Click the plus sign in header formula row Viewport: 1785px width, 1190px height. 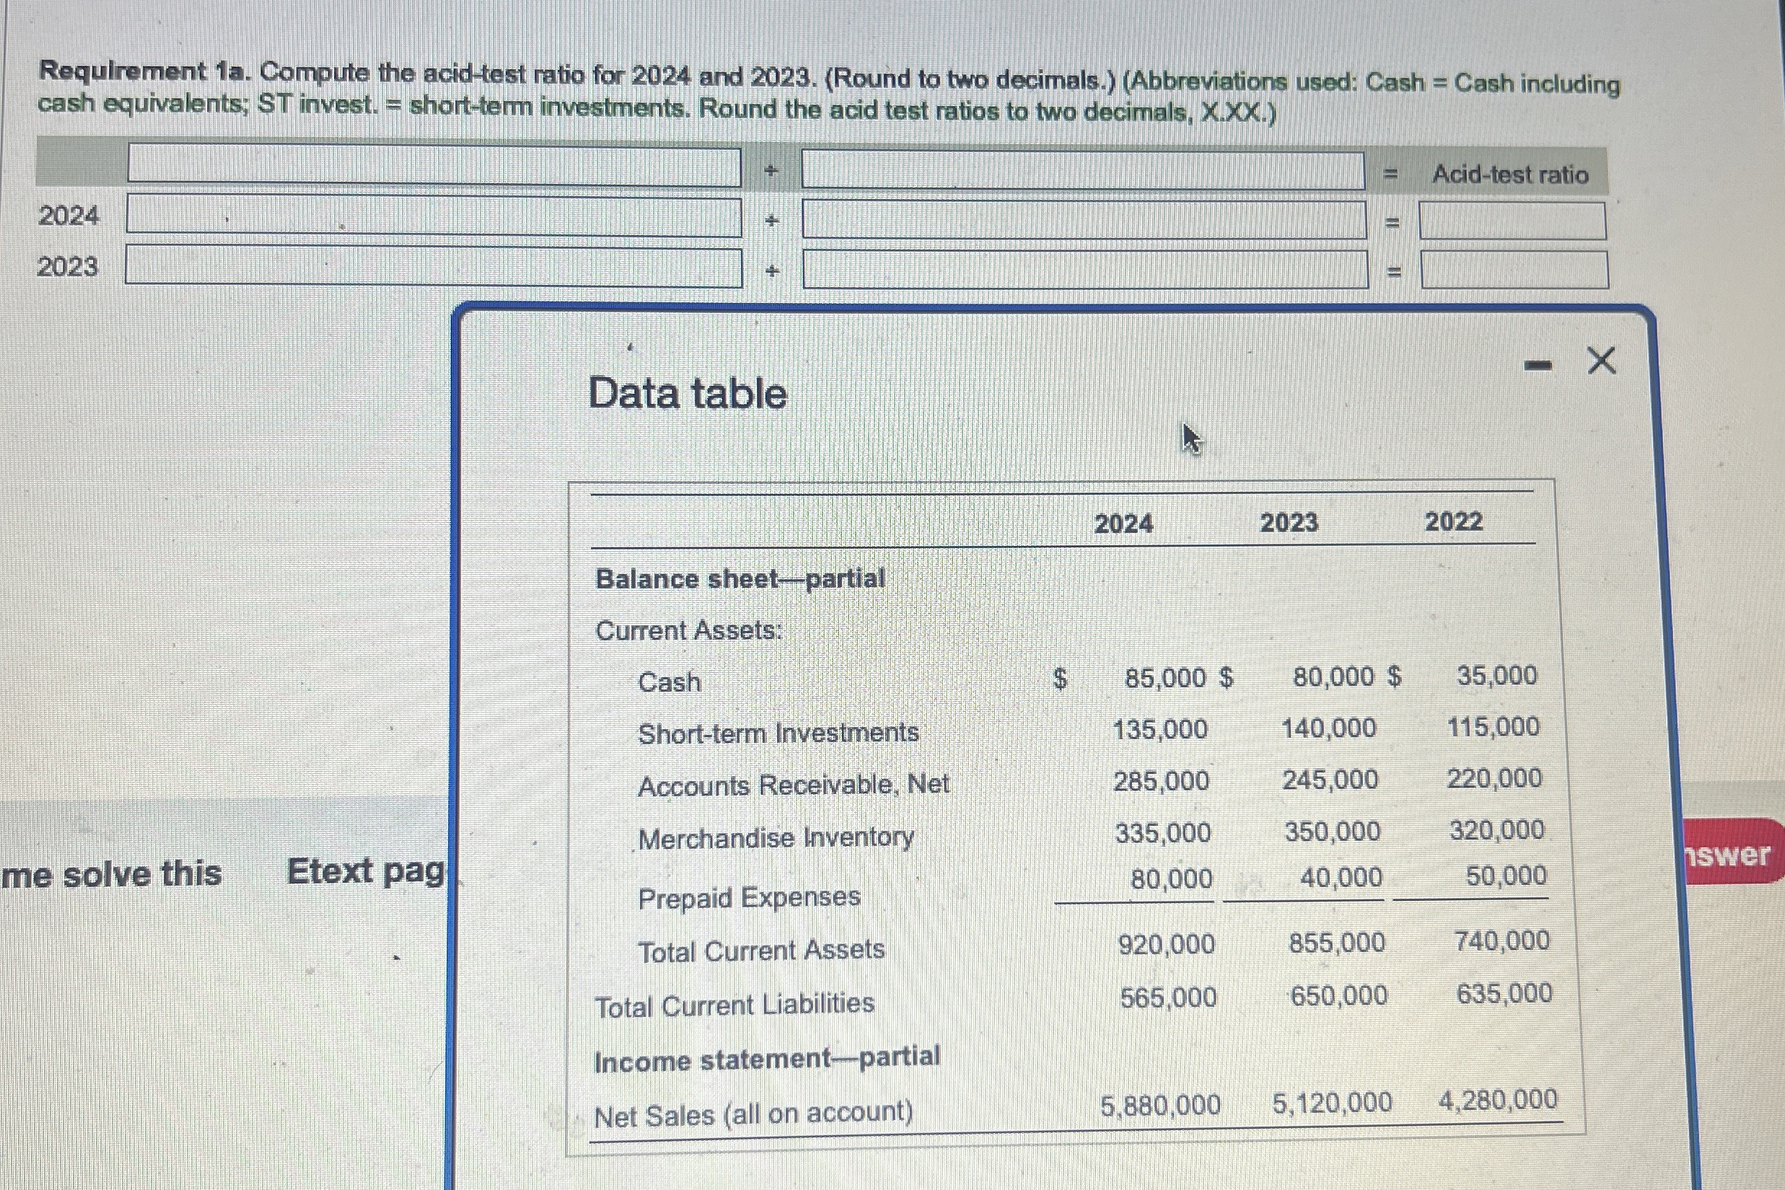click(x=770, y=171)
